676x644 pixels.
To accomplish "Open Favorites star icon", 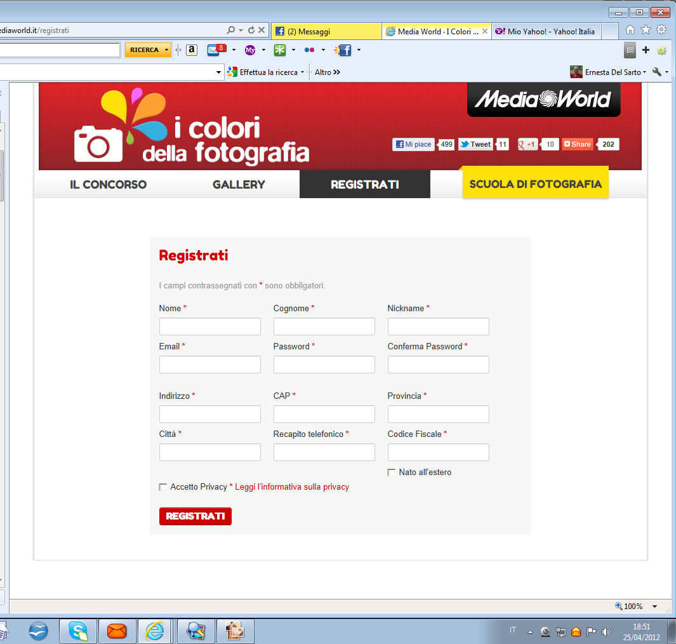I will click(x=646, y=30).
